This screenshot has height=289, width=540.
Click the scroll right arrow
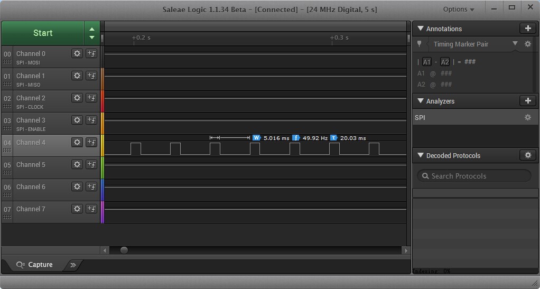pos(406,250)
